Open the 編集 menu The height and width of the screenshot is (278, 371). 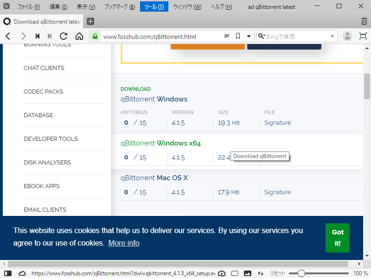58,6
